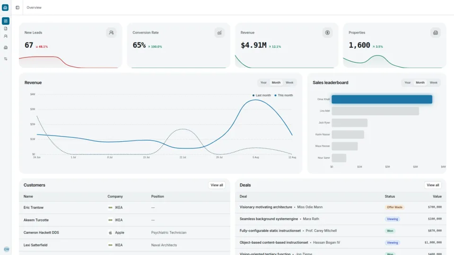
Task: Click the Omar Khalil leaderboard bar
Action: pyautogui.click(x=382, y=100)
